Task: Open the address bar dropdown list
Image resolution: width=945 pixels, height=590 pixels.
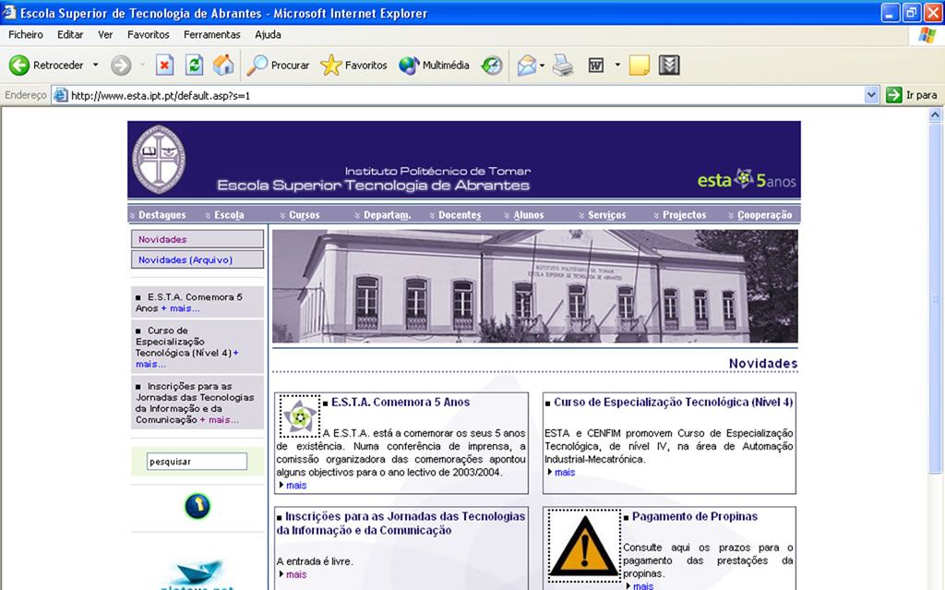Action: pos(871,95)
